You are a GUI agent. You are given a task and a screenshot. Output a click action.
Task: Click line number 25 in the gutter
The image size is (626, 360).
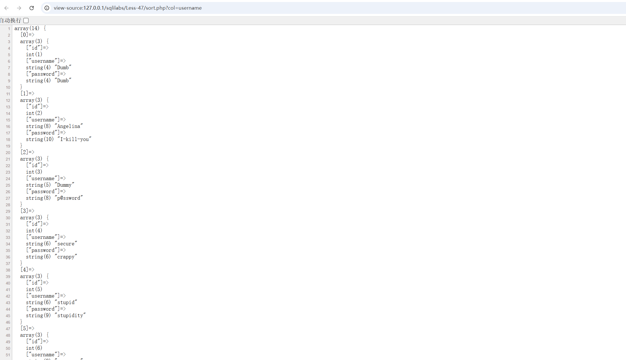(x=8, y=185)
